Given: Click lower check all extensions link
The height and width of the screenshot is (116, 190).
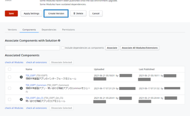Looking at the screenshot, I should click(x=36, y=108).
